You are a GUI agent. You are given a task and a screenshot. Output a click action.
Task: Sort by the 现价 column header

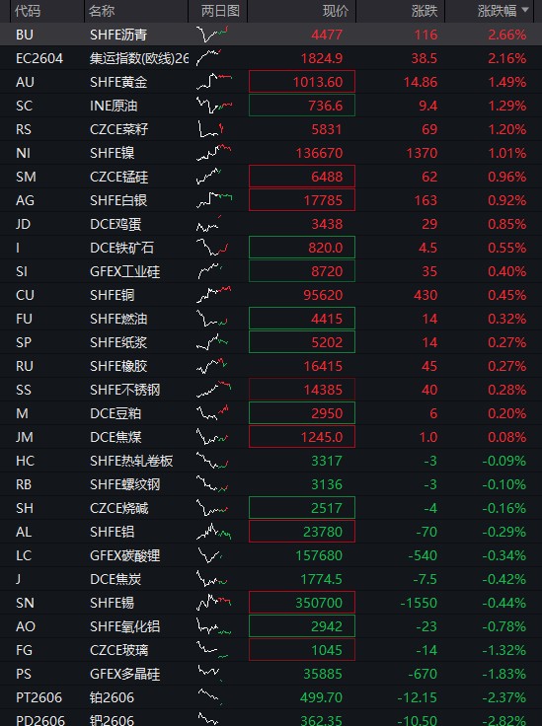click(336, 11)
